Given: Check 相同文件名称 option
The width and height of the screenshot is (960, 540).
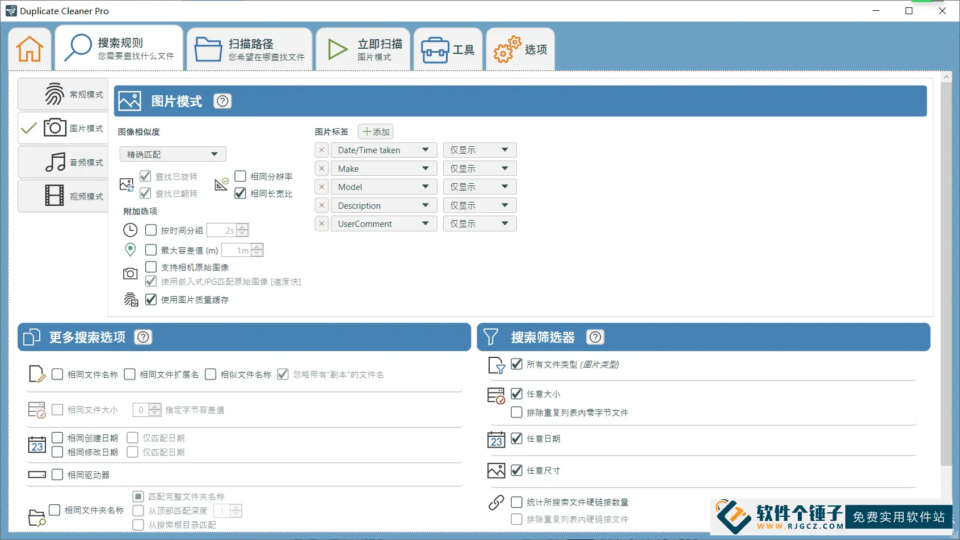Looking at the screenshot, I should 57,374.
